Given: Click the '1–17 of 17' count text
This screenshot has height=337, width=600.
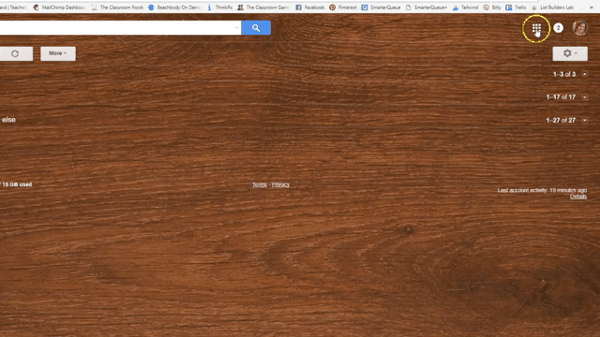Looking at the screenshot, I should click(561, 97).
